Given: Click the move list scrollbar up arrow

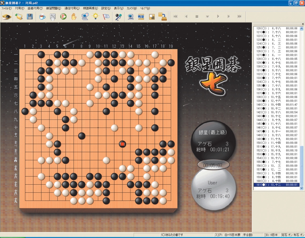Looking at the screenshot, I should [301, 28].
